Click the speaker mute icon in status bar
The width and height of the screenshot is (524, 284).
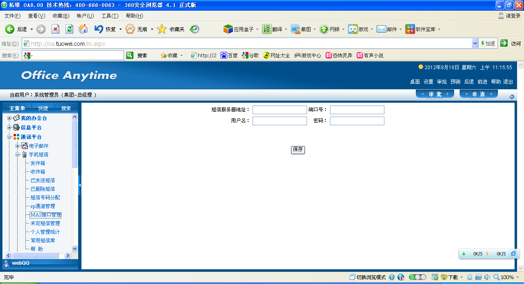pos(487,277)
